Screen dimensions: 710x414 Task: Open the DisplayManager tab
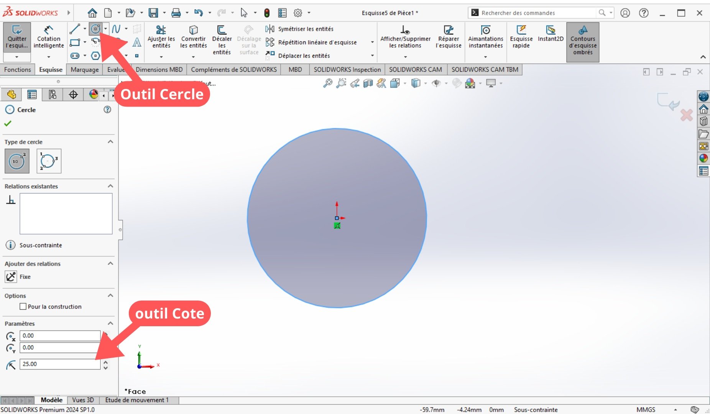point(93,94)
